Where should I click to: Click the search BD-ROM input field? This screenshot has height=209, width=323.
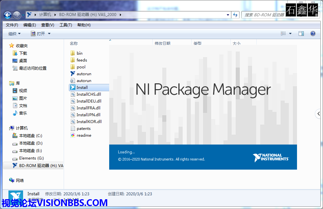(264, 15)
